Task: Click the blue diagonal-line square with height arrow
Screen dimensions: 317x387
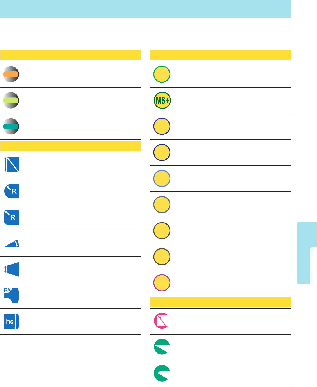Action: pyautogui.click(x=12, y=164)
